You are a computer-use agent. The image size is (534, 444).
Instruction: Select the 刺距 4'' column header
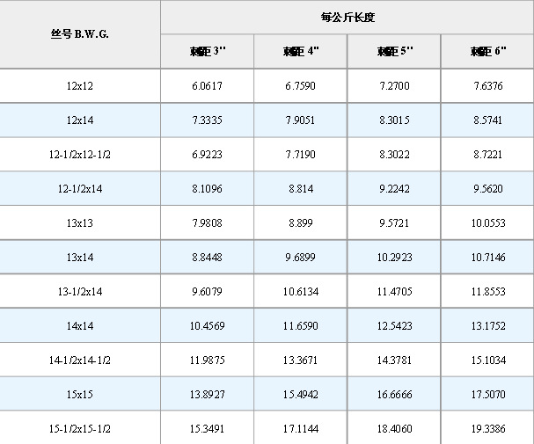pos(301,51)
